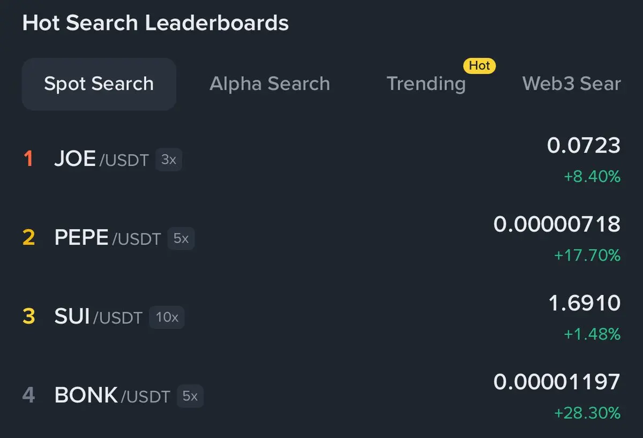The height and width of the screenshot is (438, 643).
Task: Click the rank 2 number icon
Action: click(28, 238)
